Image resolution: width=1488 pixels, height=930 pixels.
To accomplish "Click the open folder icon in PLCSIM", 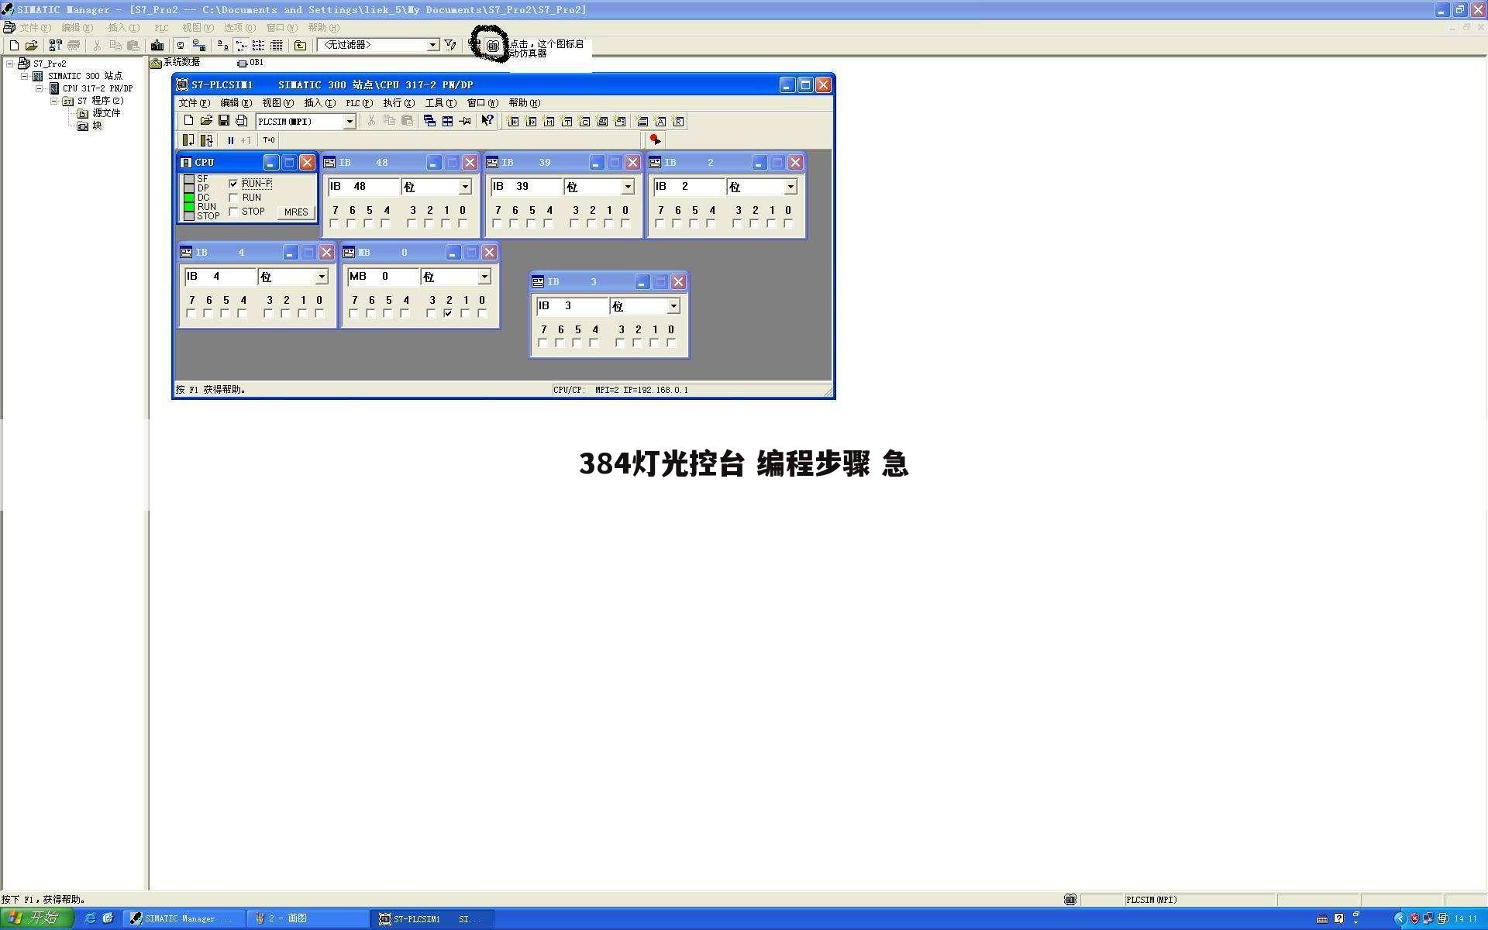I will (x=206, y=121).
